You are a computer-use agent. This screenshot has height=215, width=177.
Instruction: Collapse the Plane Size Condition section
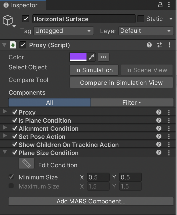(5, 152)
